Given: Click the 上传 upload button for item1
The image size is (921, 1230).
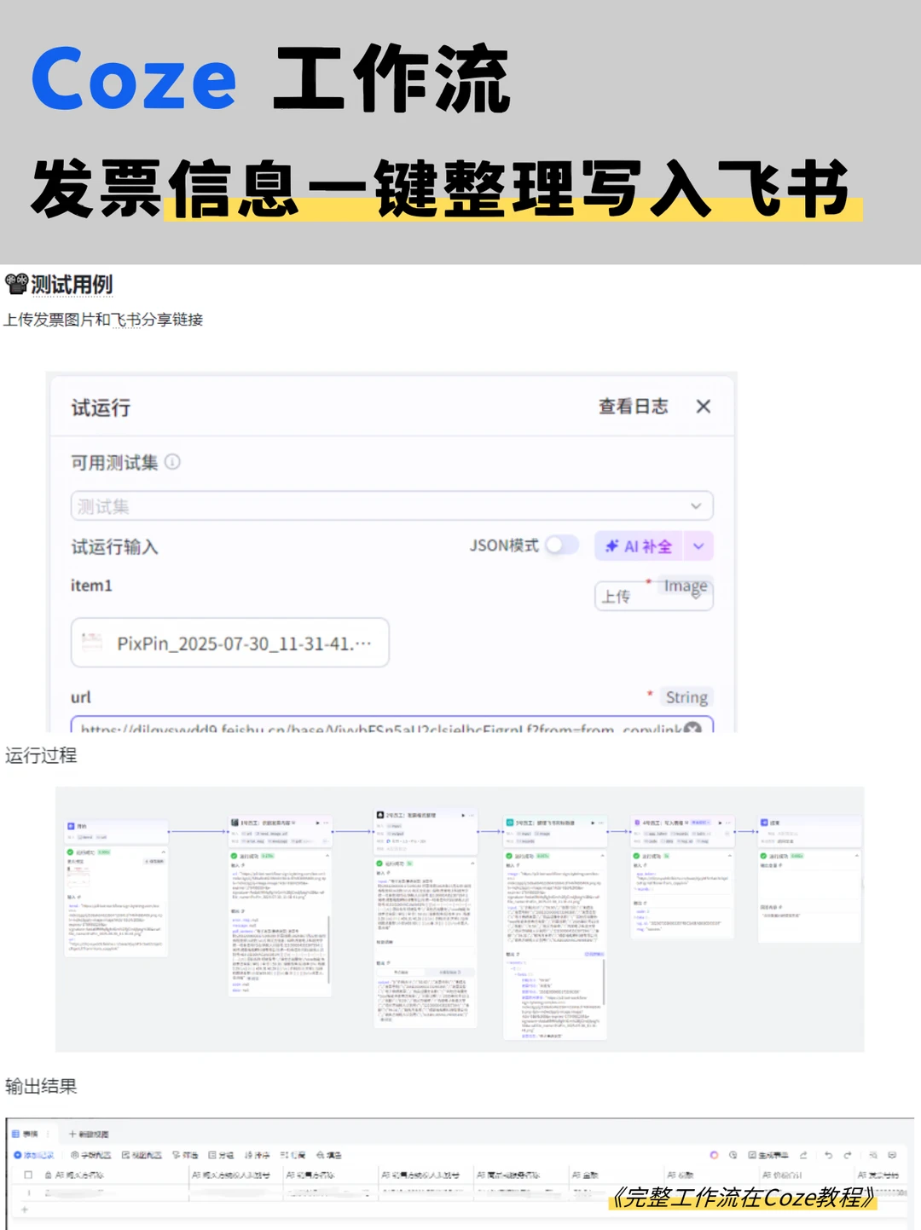Looking at the screenshot, I should point(653,596).
